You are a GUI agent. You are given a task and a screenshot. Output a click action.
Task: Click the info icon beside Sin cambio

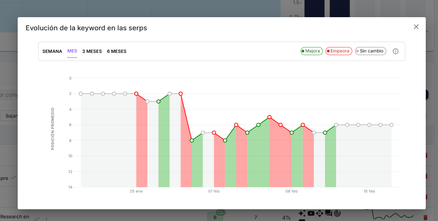395,52
